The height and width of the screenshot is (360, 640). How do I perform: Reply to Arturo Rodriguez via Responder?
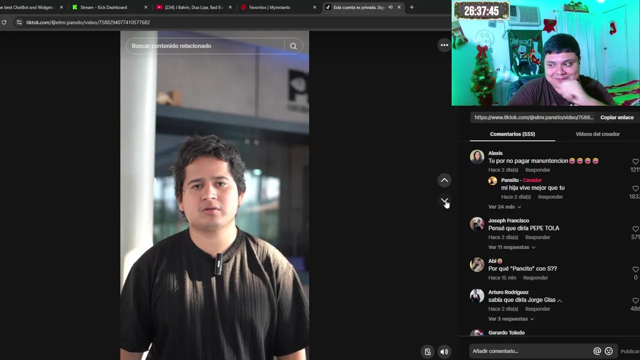[x=537, y=309]
